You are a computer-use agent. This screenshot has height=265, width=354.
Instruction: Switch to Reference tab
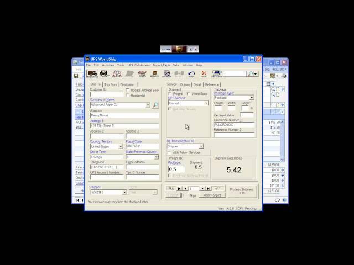click(x=212, y=84)
